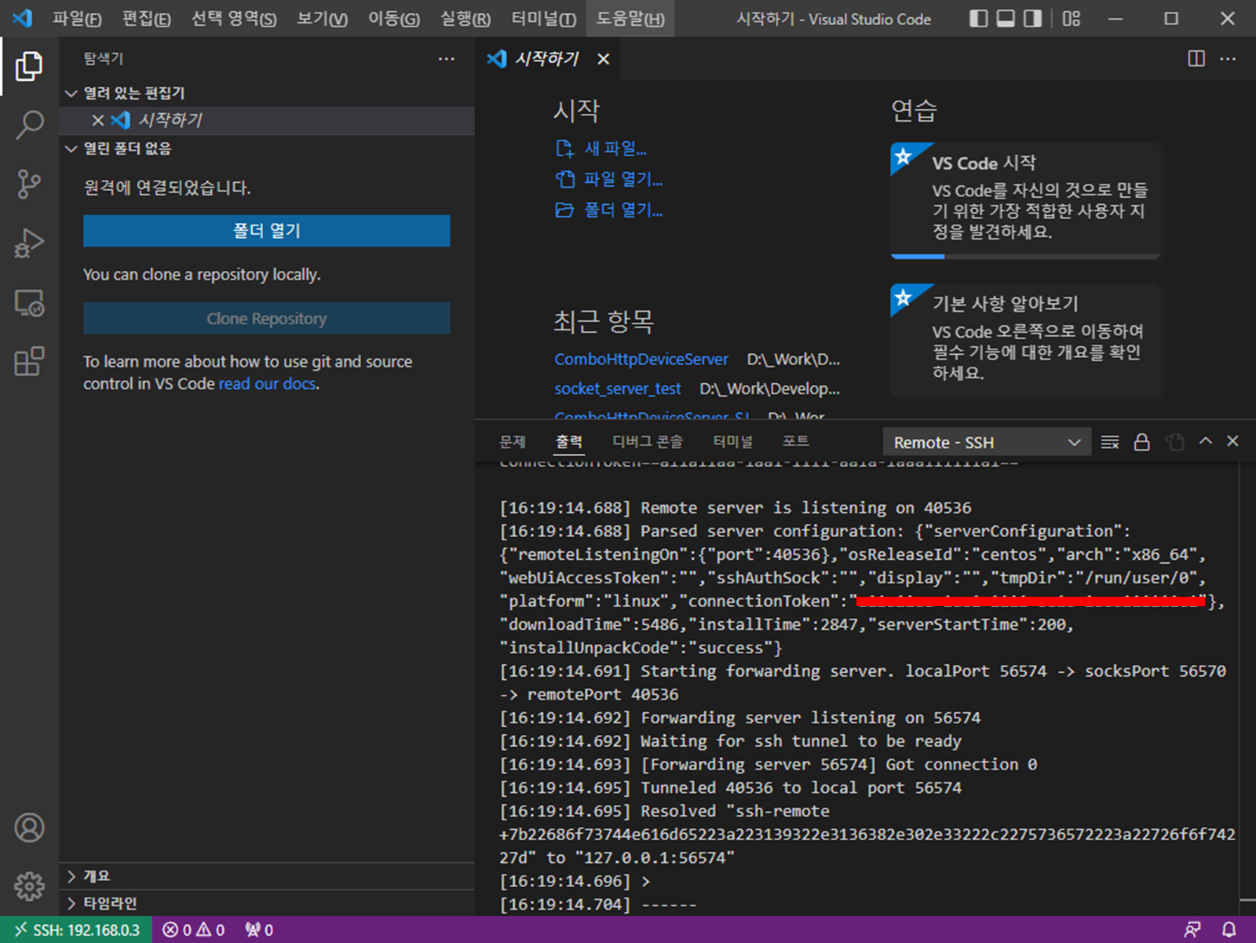Open the 파일(F) menu

[77, 18]
